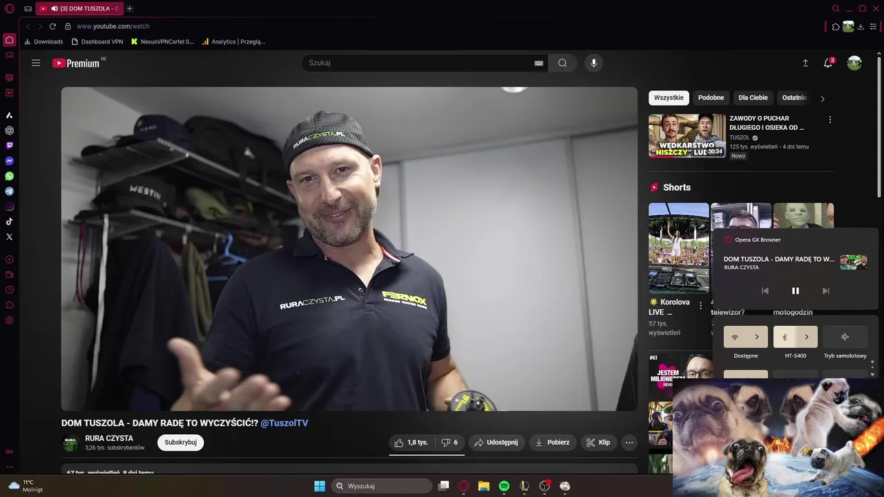
Task: Open File Explorer from the taskbar
Action: [x=484, y=486]
